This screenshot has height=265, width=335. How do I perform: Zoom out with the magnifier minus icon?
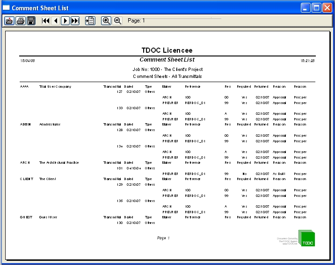pyautogui.click(x=117, y=21)
